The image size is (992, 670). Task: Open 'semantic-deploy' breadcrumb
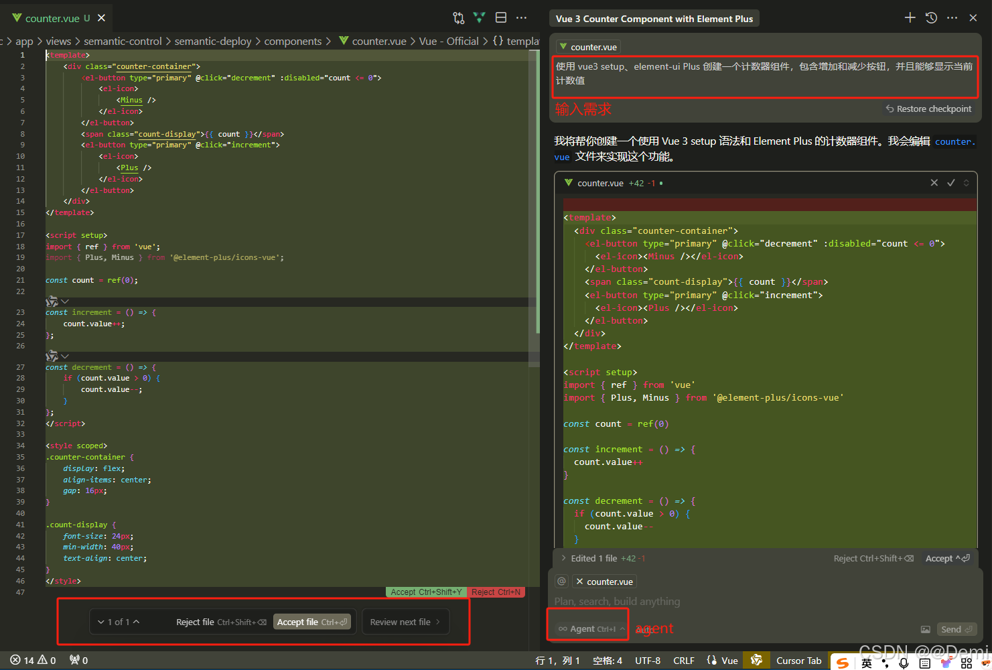213,41
